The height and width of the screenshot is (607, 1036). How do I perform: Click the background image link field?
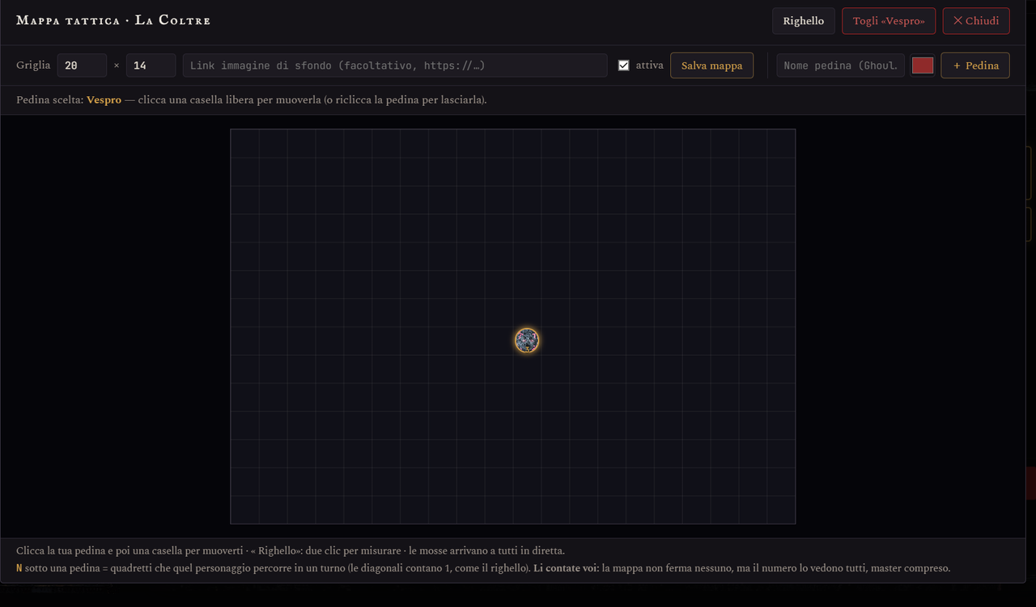(x=395, y=65)
